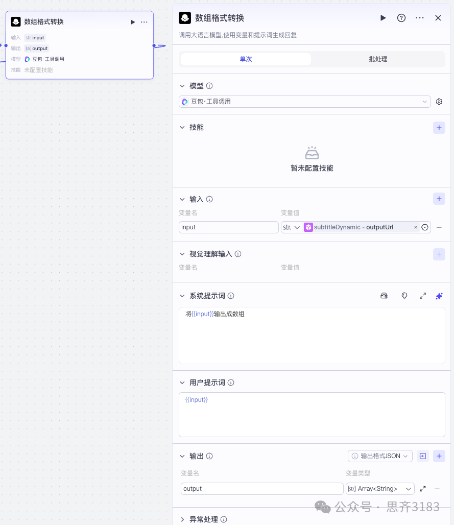Click the info icon next to 视觉理解输入
Screen dimensions: 454x525
(238, 254)
